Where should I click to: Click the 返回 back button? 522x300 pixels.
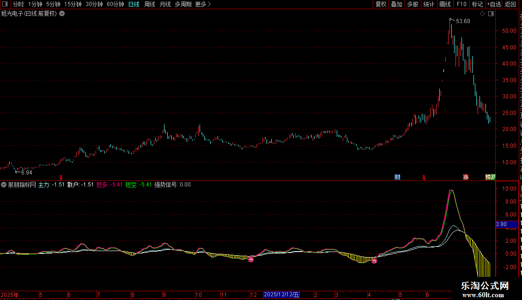pos(510,4)
